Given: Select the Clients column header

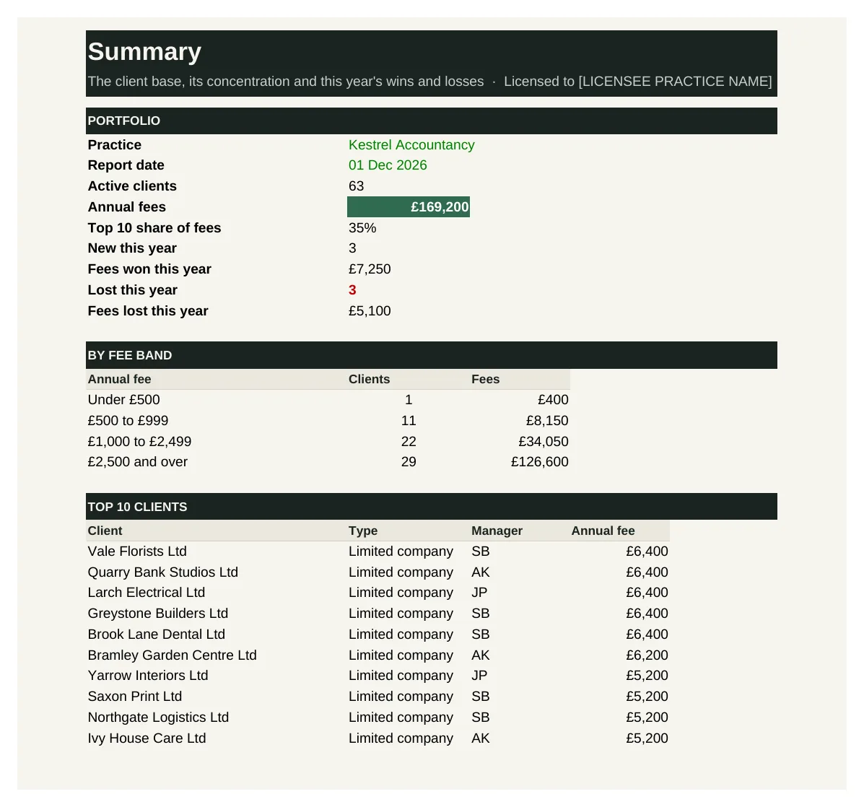Looking at the screenshot, I should [369, 380].
